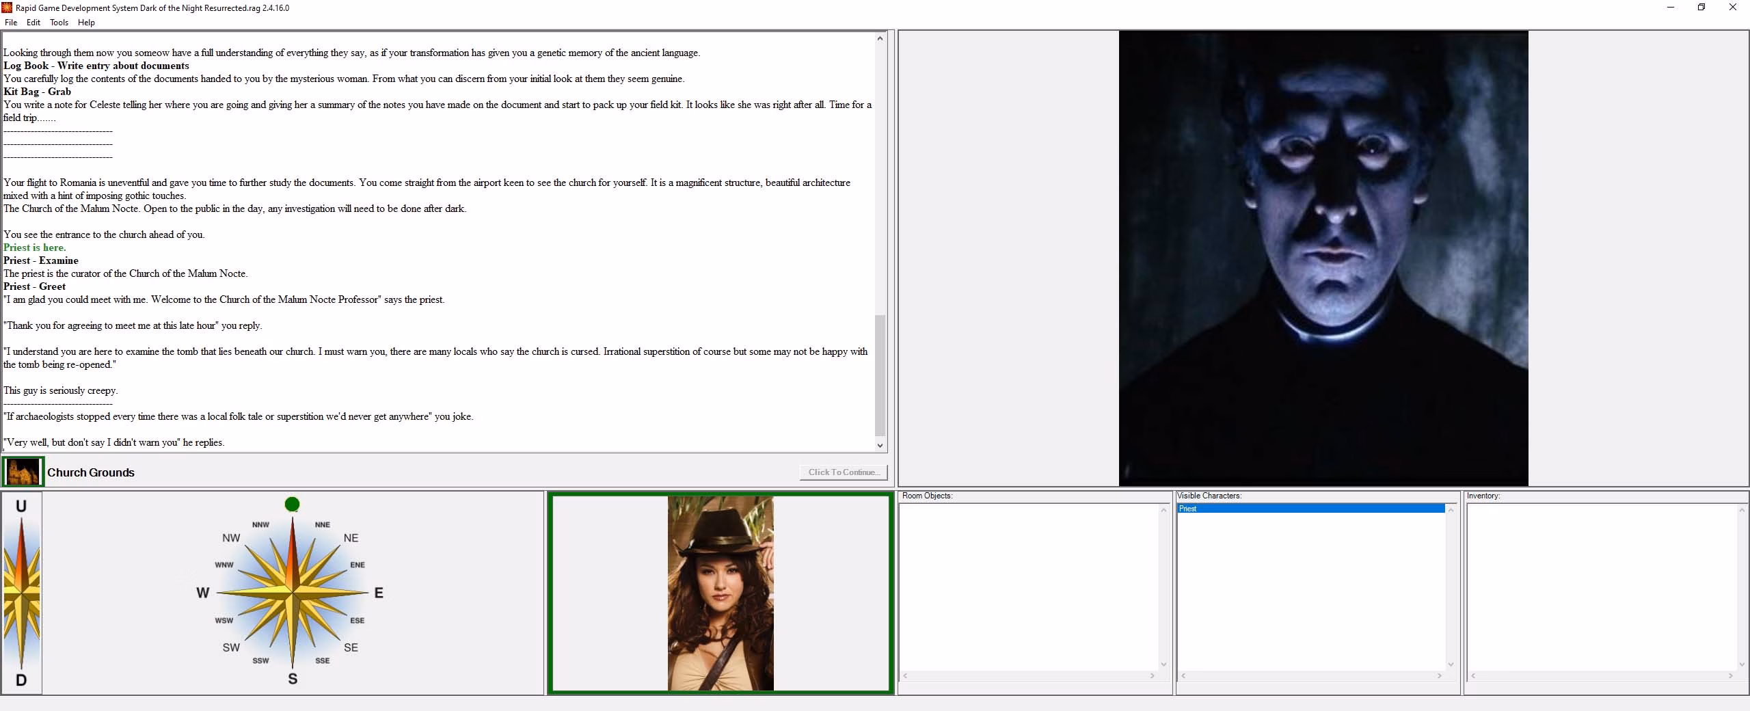Go down with the D direction

pos(21,680)
